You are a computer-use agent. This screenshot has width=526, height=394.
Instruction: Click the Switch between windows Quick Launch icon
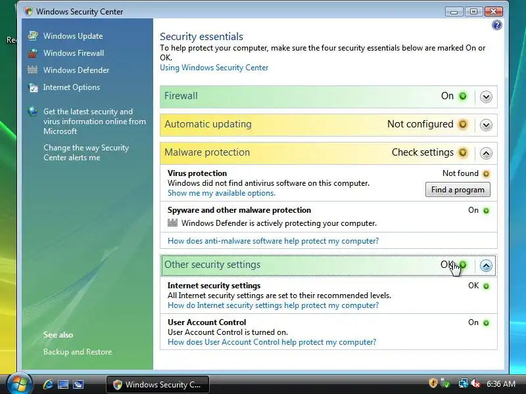(78, 384)
